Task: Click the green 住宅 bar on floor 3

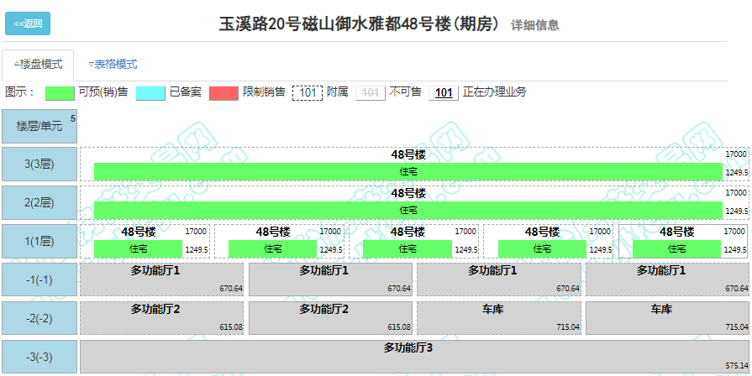Action: click(408, 172)
